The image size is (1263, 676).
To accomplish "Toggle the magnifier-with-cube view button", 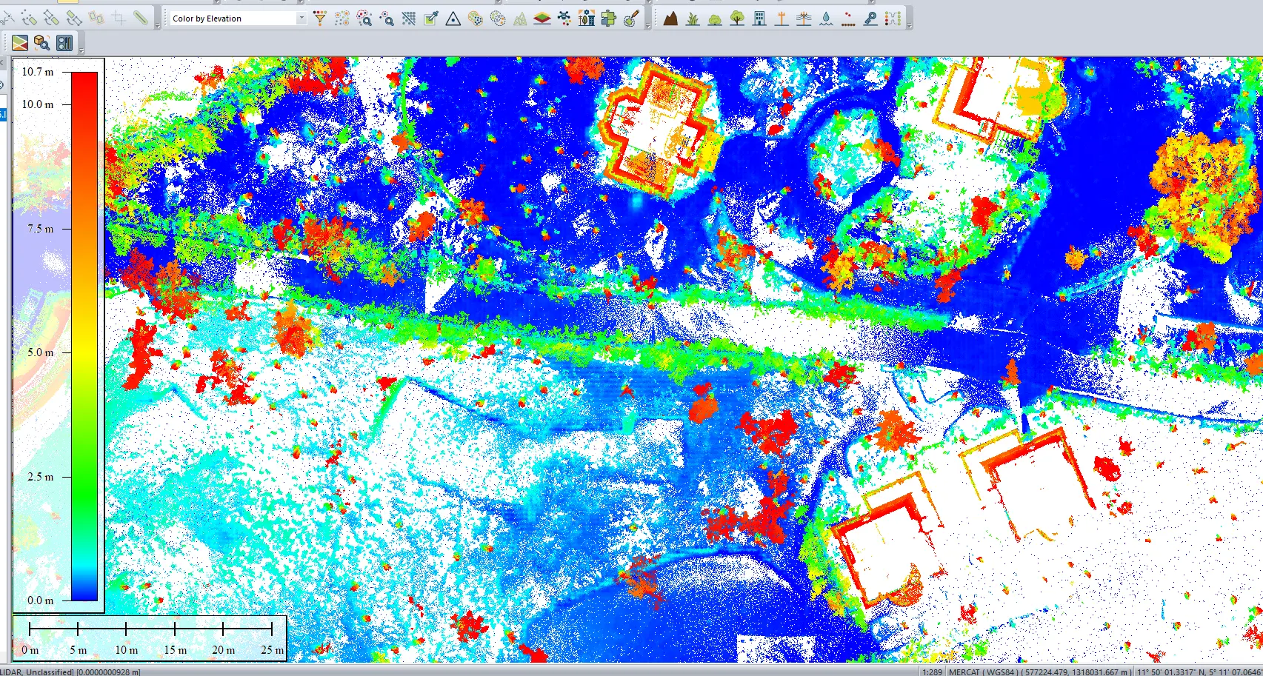I will [42, 42].
